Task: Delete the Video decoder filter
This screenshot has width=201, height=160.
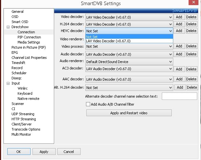Action: [191, 17]
